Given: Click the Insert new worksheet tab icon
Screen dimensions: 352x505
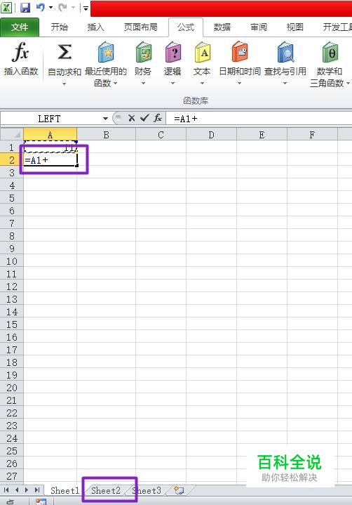Looking at the screenshot, I should (179, 490).
